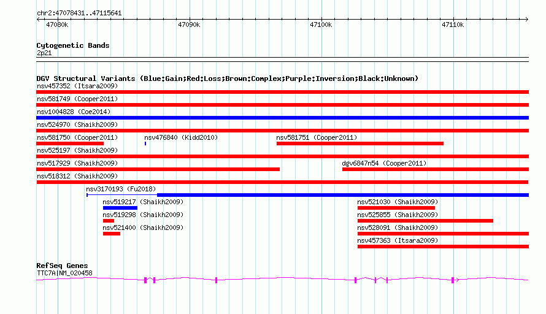
Task: Click the TTC7A exon near 47092k
Action: click(x=216, y=280)
